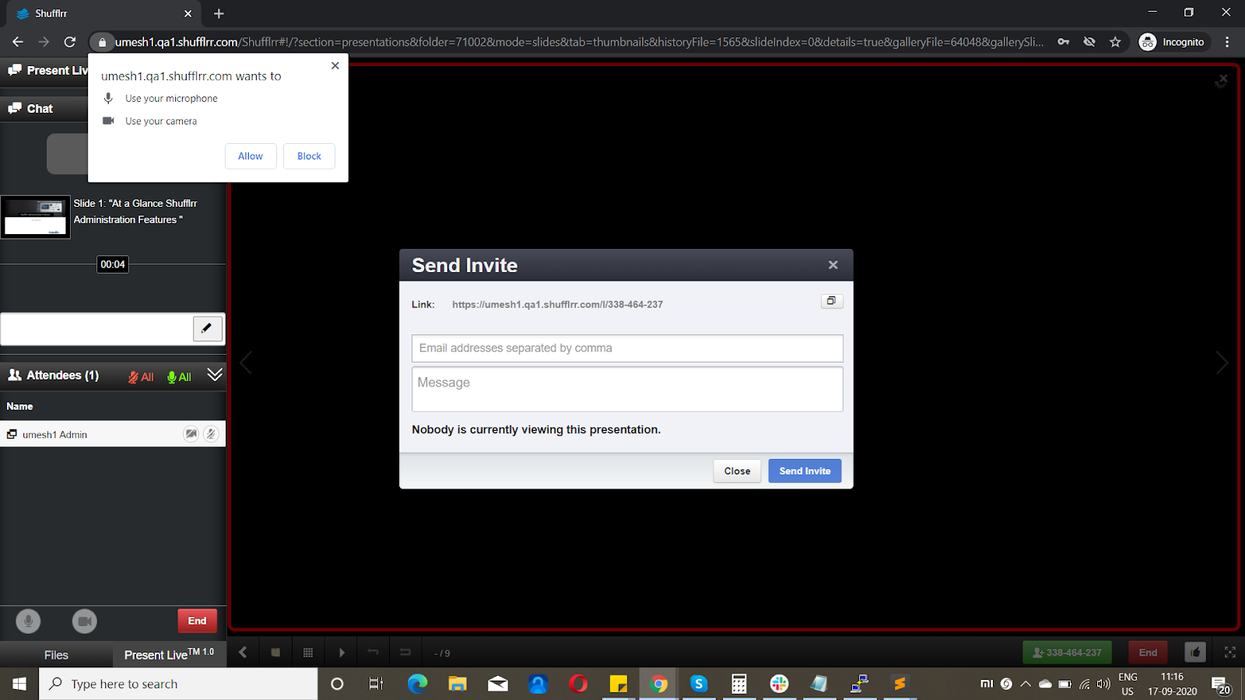Collapse the Attendees panel

pos(215,375)
